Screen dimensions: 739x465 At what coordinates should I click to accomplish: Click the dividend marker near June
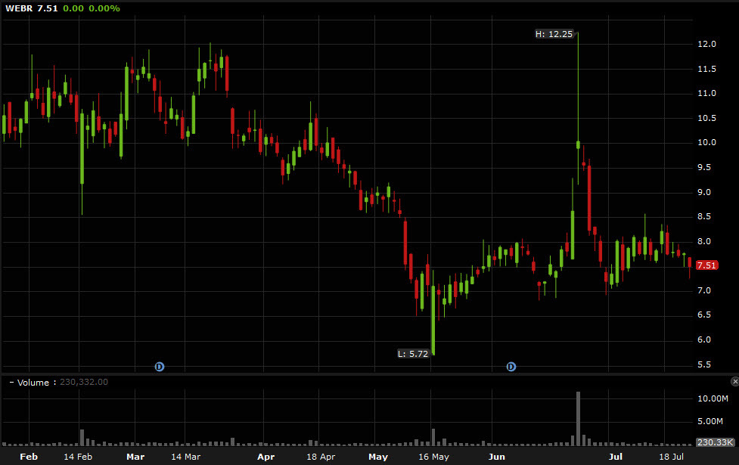(x=511, y=367)
